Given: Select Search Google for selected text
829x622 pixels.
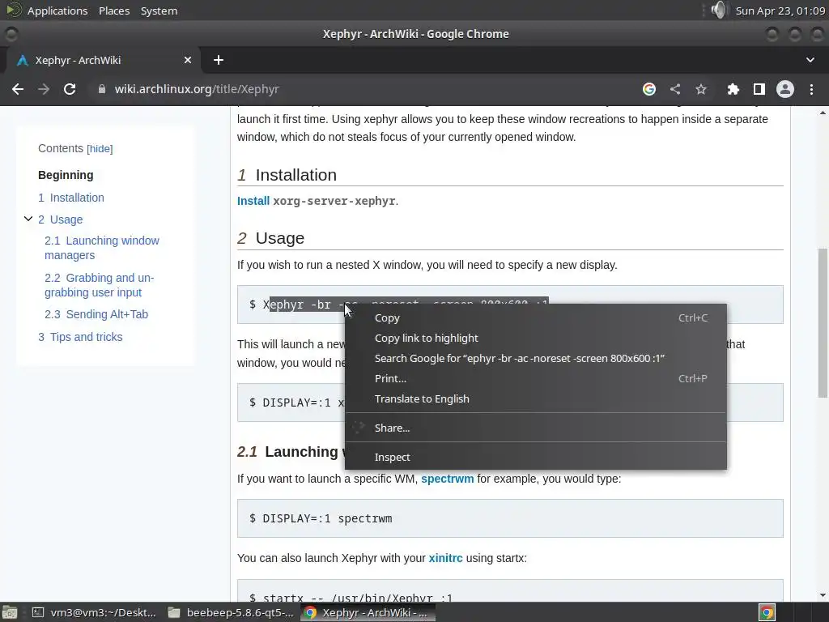Looking at the screenshot, I should (536, 359).
